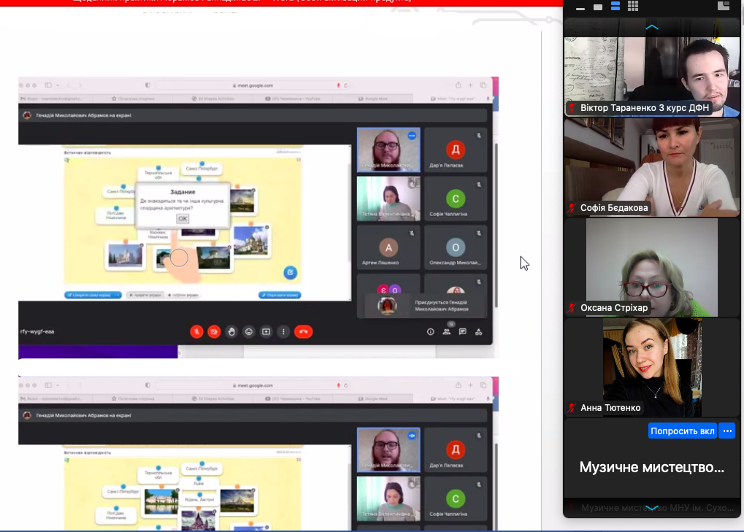
Task: Open the Meet chat messages icon
Action: [x=462, y=331]
